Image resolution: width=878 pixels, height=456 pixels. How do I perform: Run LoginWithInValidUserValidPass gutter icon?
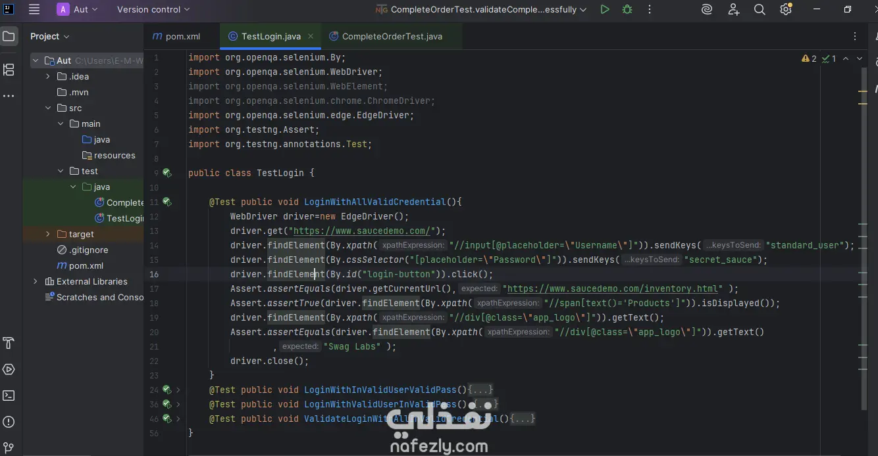(x=167, y=390)
